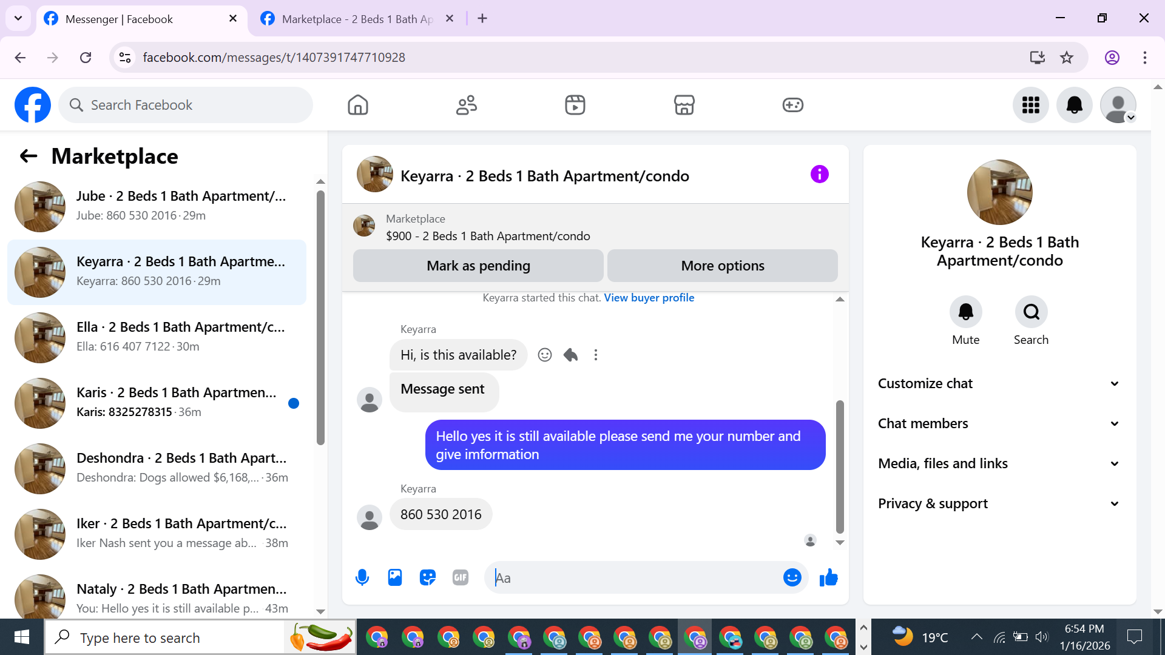Click the message text input field
1165x655 pixels.
pos(637,577)
